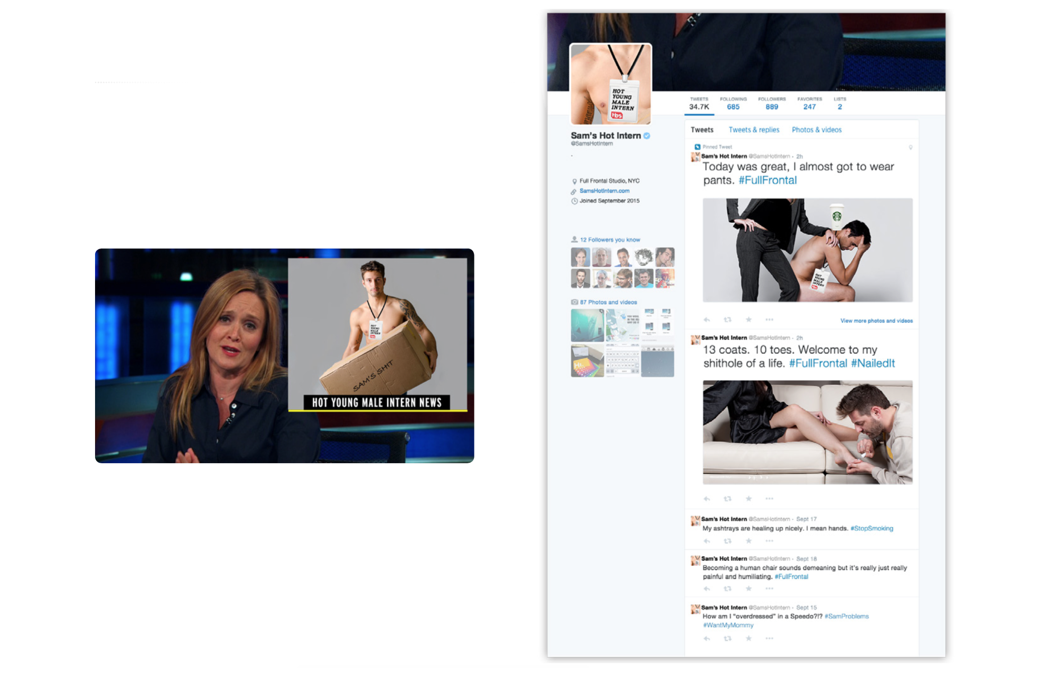This screenshot has width=1046, height=673.
Task: Open the Photos & videos tab
Action: [817, 130]
